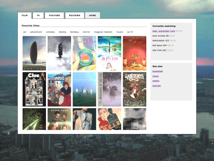Filter films by adventure genre
Viewport: 214px width, 161px height.
(36, 32)
